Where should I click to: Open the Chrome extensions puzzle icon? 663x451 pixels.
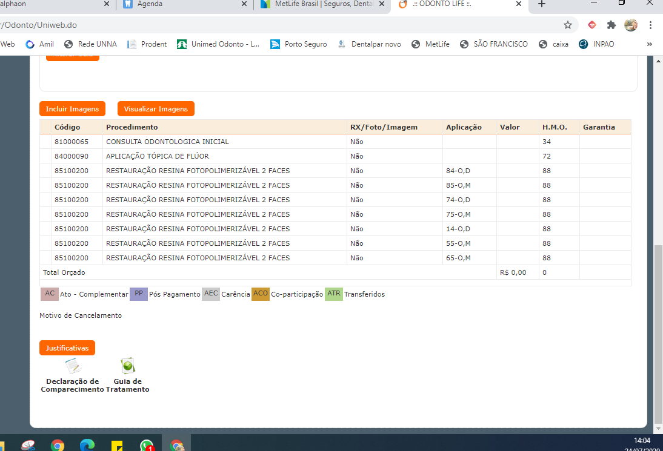coord(611,25)
